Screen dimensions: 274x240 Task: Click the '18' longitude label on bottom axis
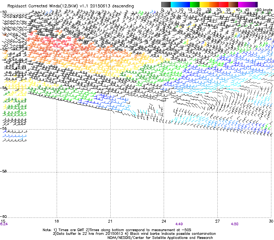pos(57,221)
